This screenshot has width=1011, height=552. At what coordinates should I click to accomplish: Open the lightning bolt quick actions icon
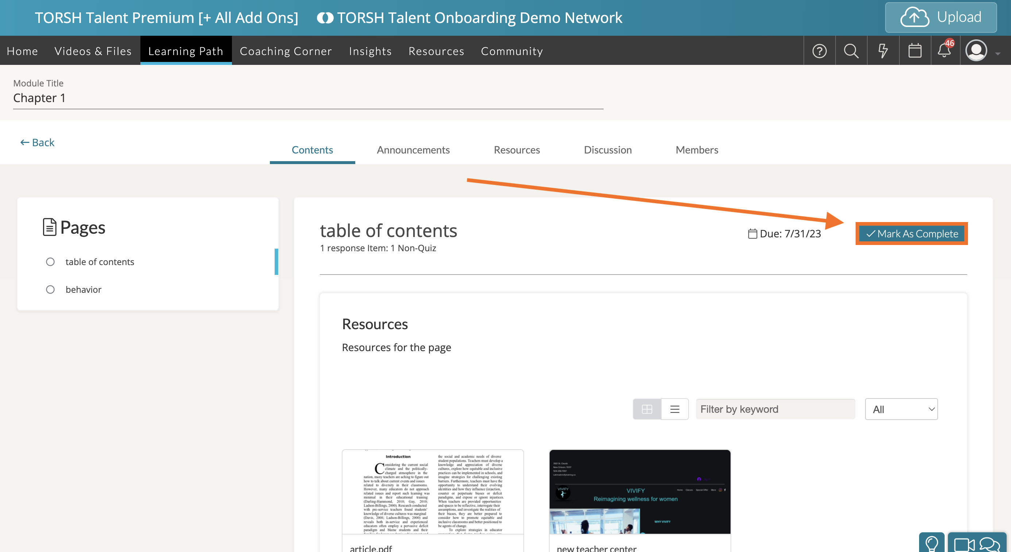point(883,51)
